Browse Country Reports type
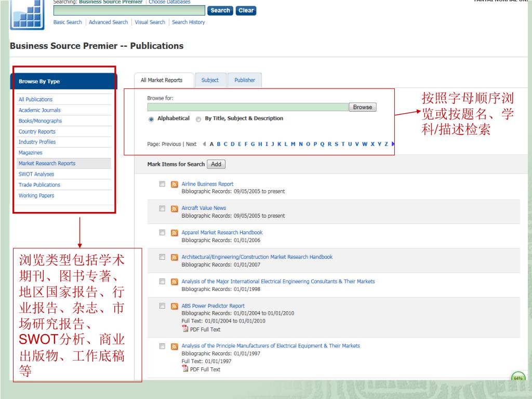 (37, 131)
